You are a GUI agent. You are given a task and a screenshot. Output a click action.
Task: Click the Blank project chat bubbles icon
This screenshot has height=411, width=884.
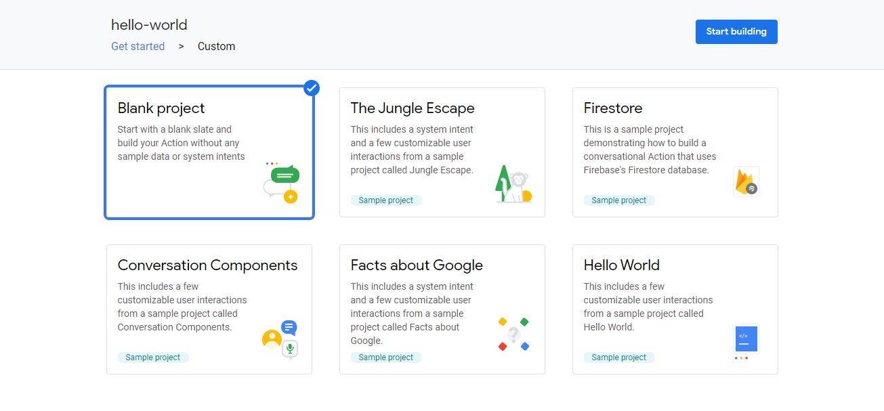pyautogui.click(x=281, y=183)
